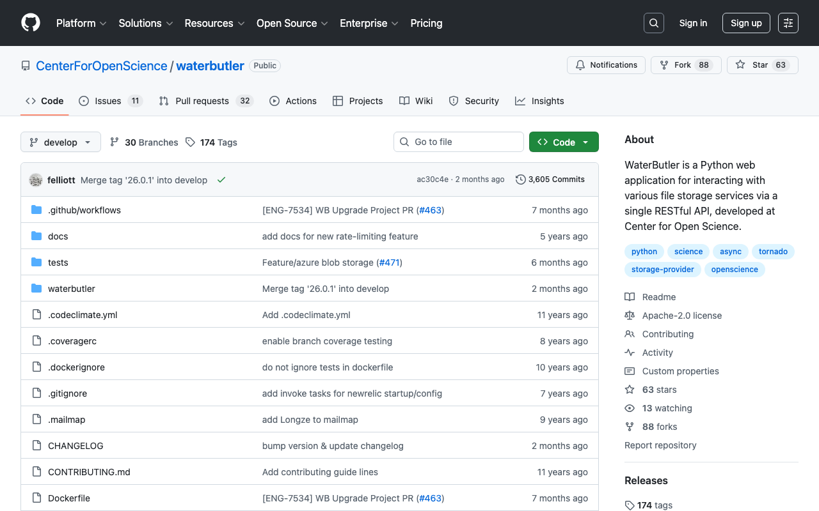The height and width of the screenshot is (511, 819).
Task: Click the green commit status check mark
Action: click(221, 179)
